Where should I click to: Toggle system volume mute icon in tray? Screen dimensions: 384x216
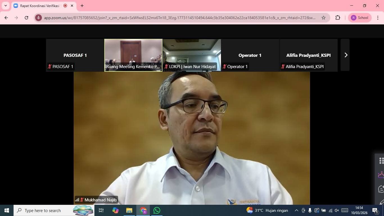pos(337,210)
